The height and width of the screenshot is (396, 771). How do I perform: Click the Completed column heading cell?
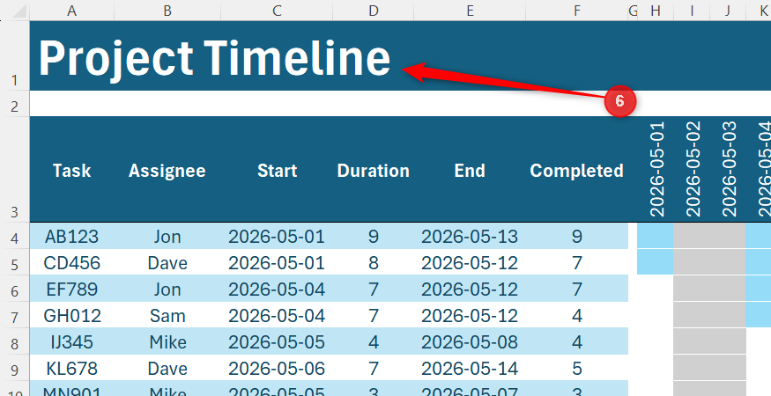577,170
